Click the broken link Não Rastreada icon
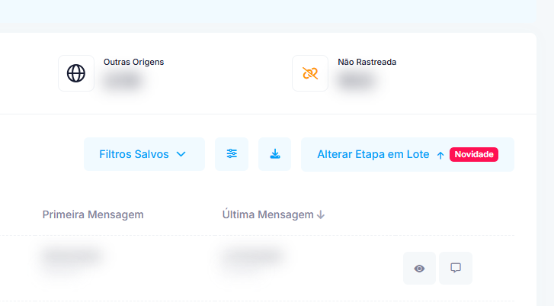This screenshot has width=554, height=306. [310, 73]
